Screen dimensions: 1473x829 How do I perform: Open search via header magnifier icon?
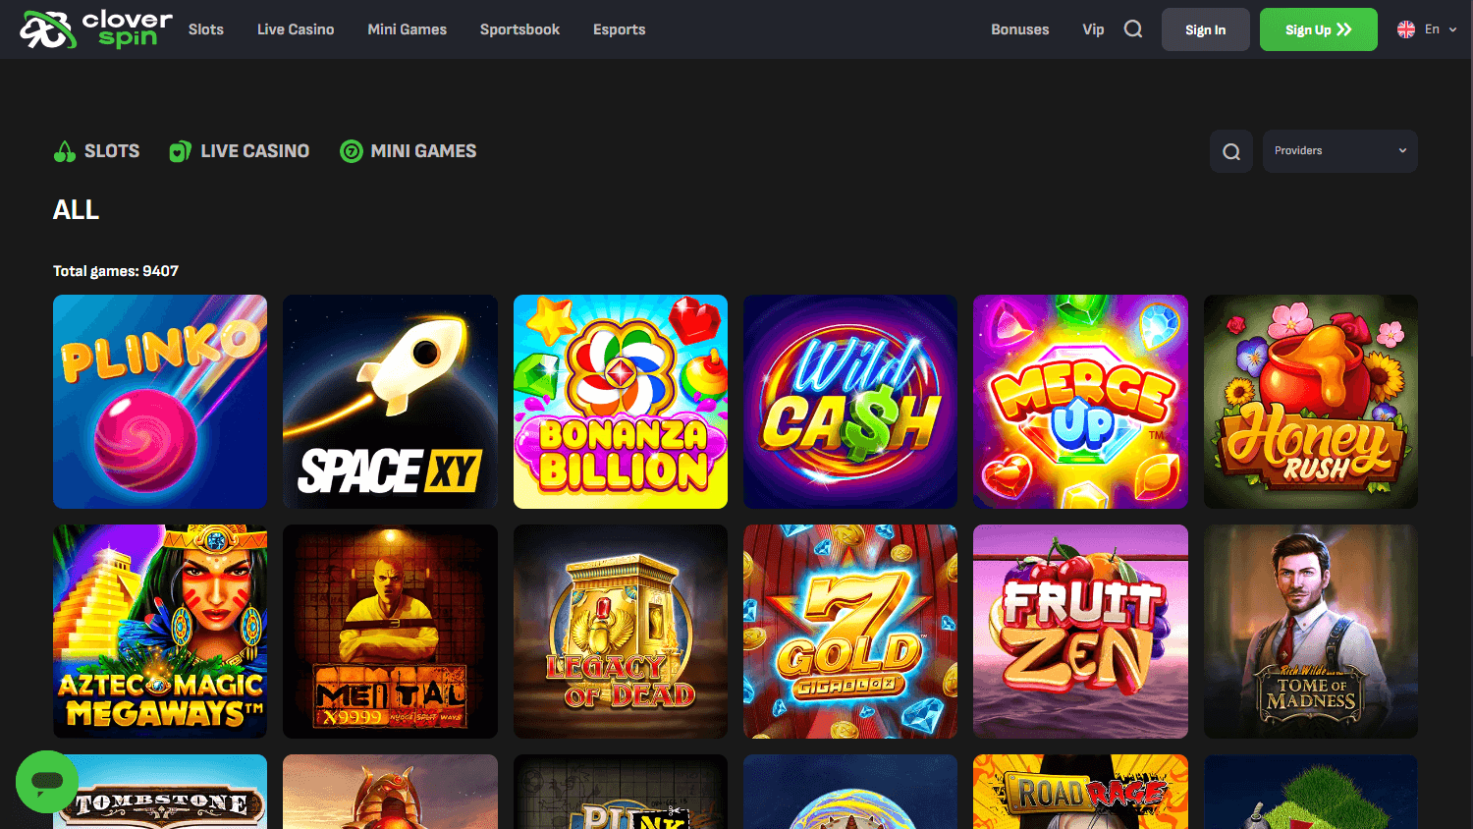click(x=1133, y=29)
